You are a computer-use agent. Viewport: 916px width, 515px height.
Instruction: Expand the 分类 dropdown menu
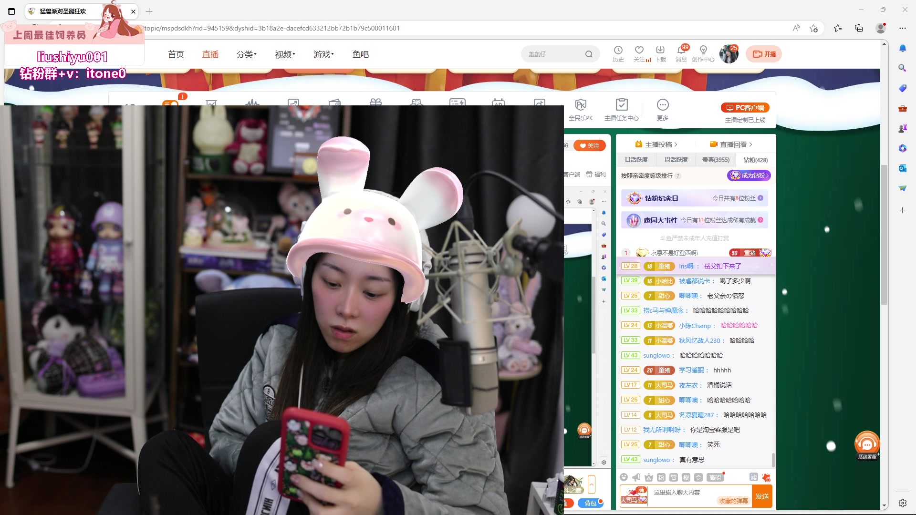pos(247,54)
